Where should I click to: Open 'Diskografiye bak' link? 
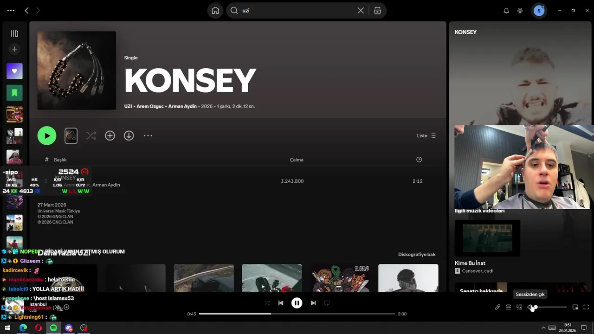[417, 254]
